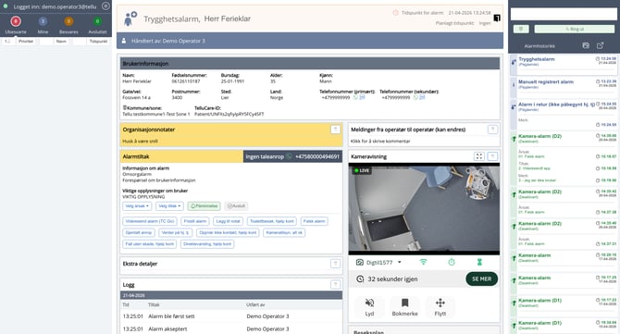Click the SE MER button
620x334 pixels.
pyautogui.click(x=481, y=279)
